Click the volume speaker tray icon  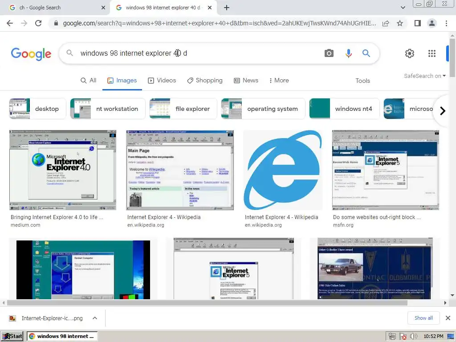click(413, 337)
